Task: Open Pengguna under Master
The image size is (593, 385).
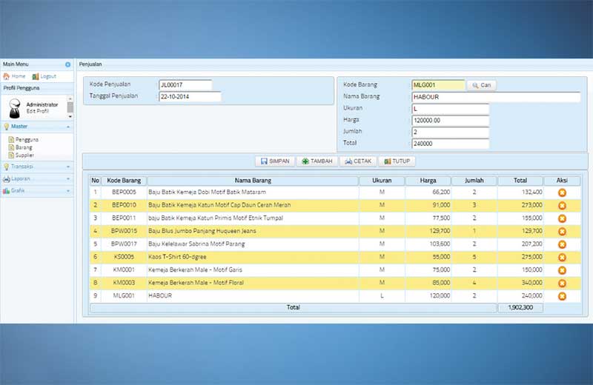Action: [x=26, y=139]
